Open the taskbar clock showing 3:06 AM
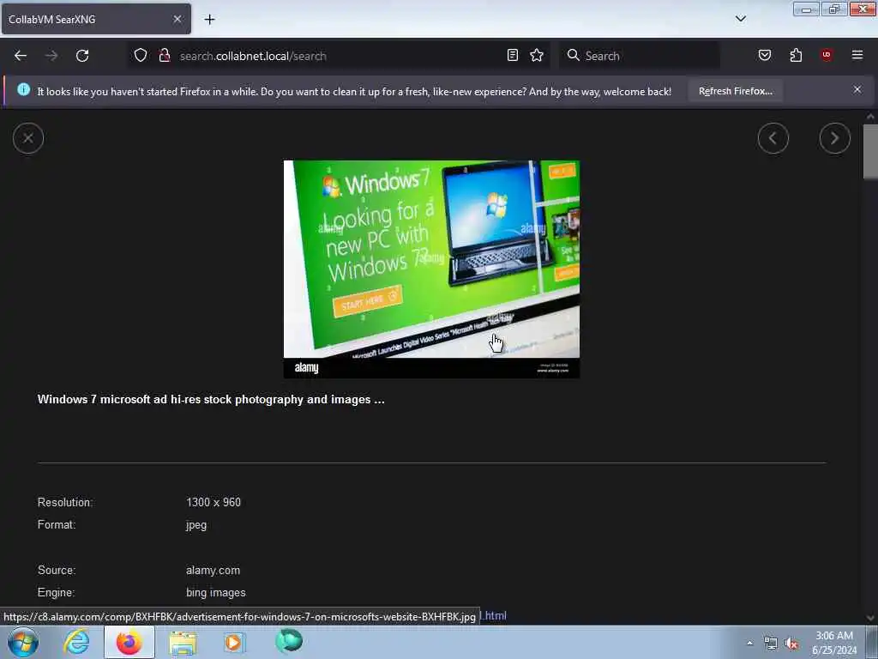This screenshot has width=878, height=659. point(833,643)
